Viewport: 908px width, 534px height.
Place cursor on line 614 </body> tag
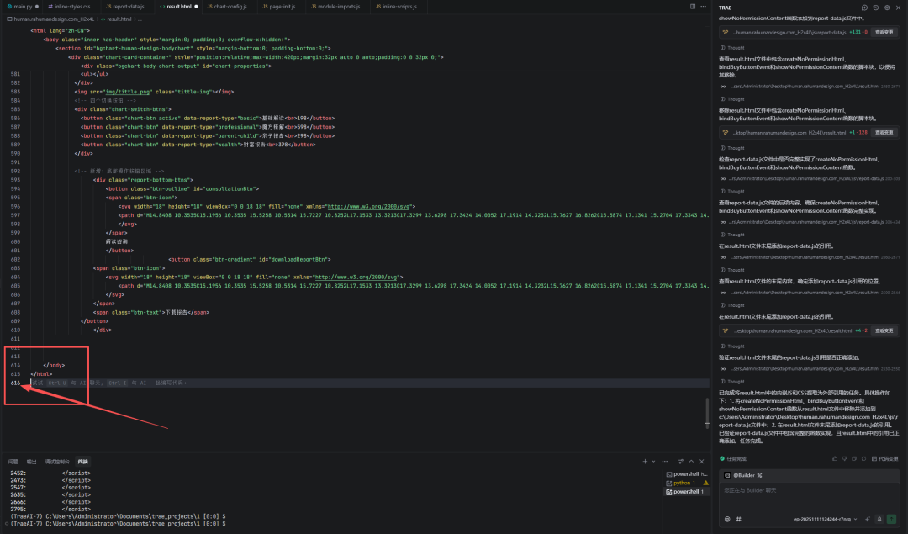click(54, 366)
